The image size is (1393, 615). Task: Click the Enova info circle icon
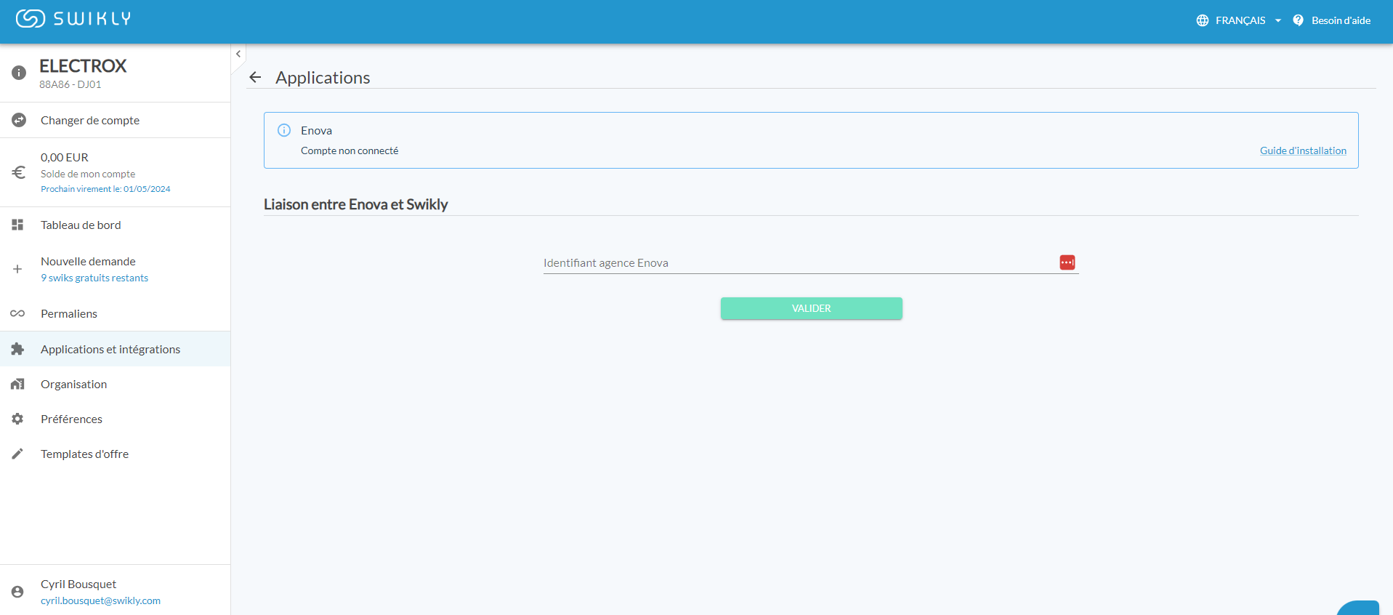[284, 130]
